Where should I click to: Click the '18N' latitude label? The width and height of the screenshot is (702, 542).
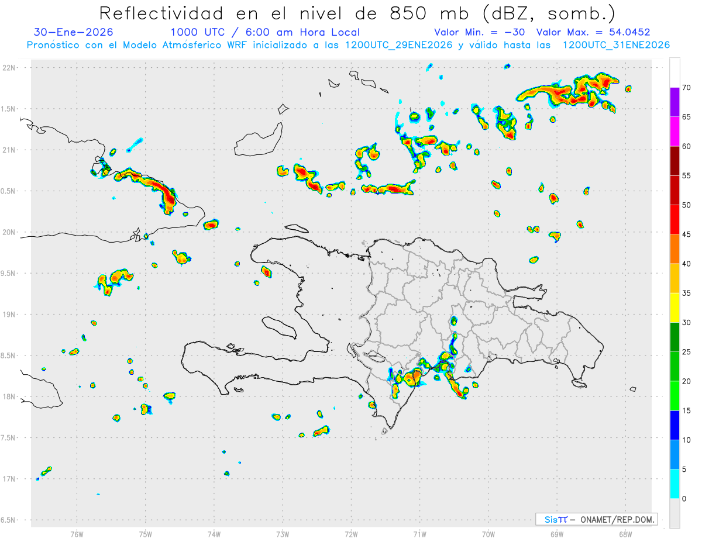[x=10, y=396]
